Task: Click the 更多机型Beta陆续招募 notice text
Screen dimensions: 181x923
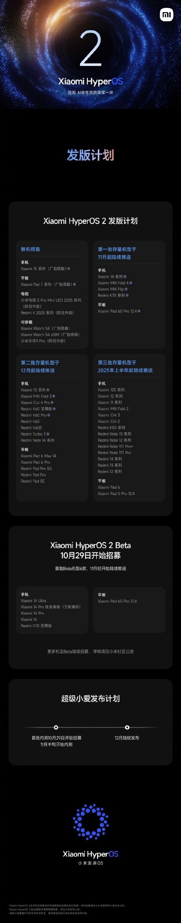Action: pyautogui.click(x=91, y=651)
